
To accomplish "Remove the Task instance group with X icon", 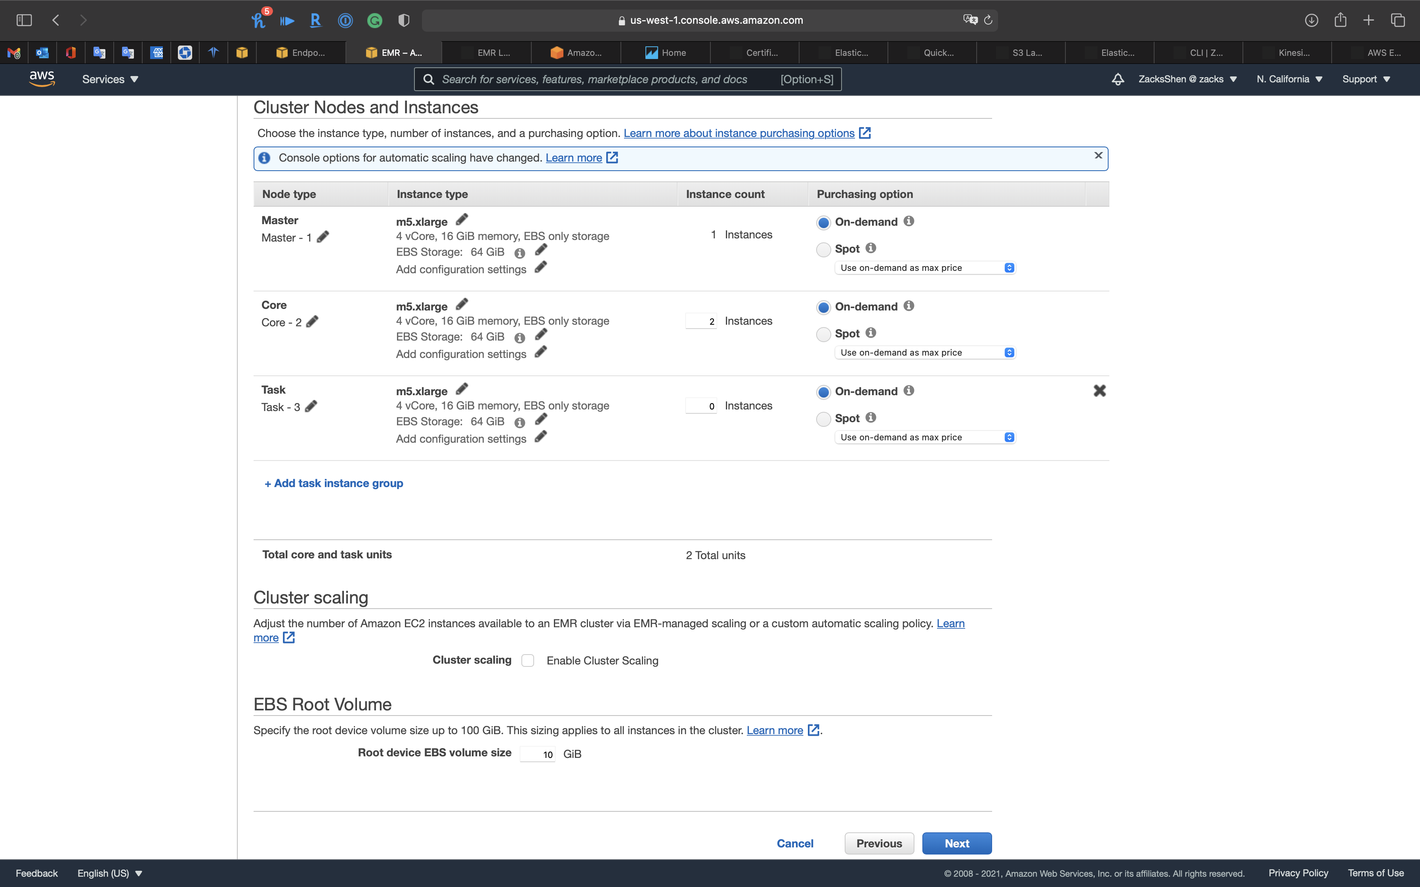I will [1099, 391].
